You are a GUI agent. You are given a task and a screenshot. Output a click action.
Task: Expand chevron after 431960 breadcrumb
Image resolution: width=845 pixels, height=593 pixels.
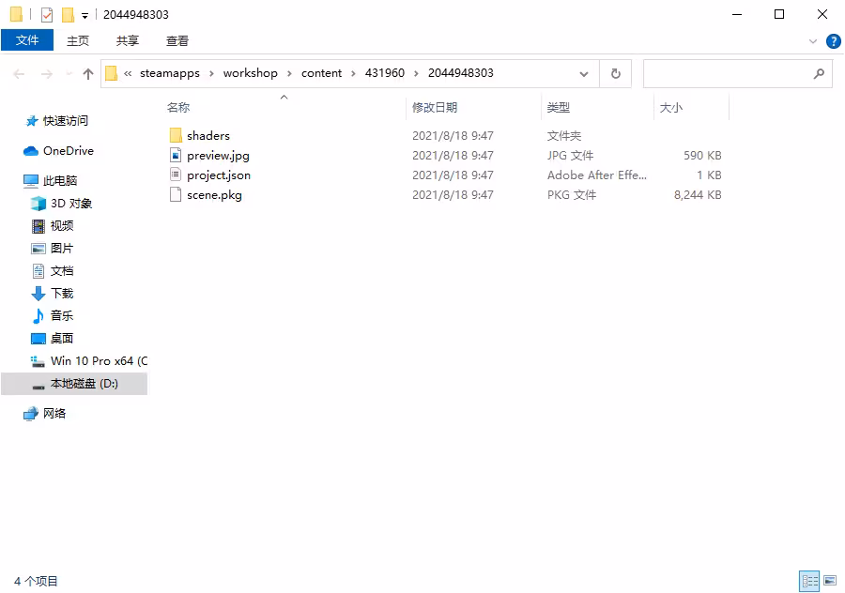click(x=416, y=74)
